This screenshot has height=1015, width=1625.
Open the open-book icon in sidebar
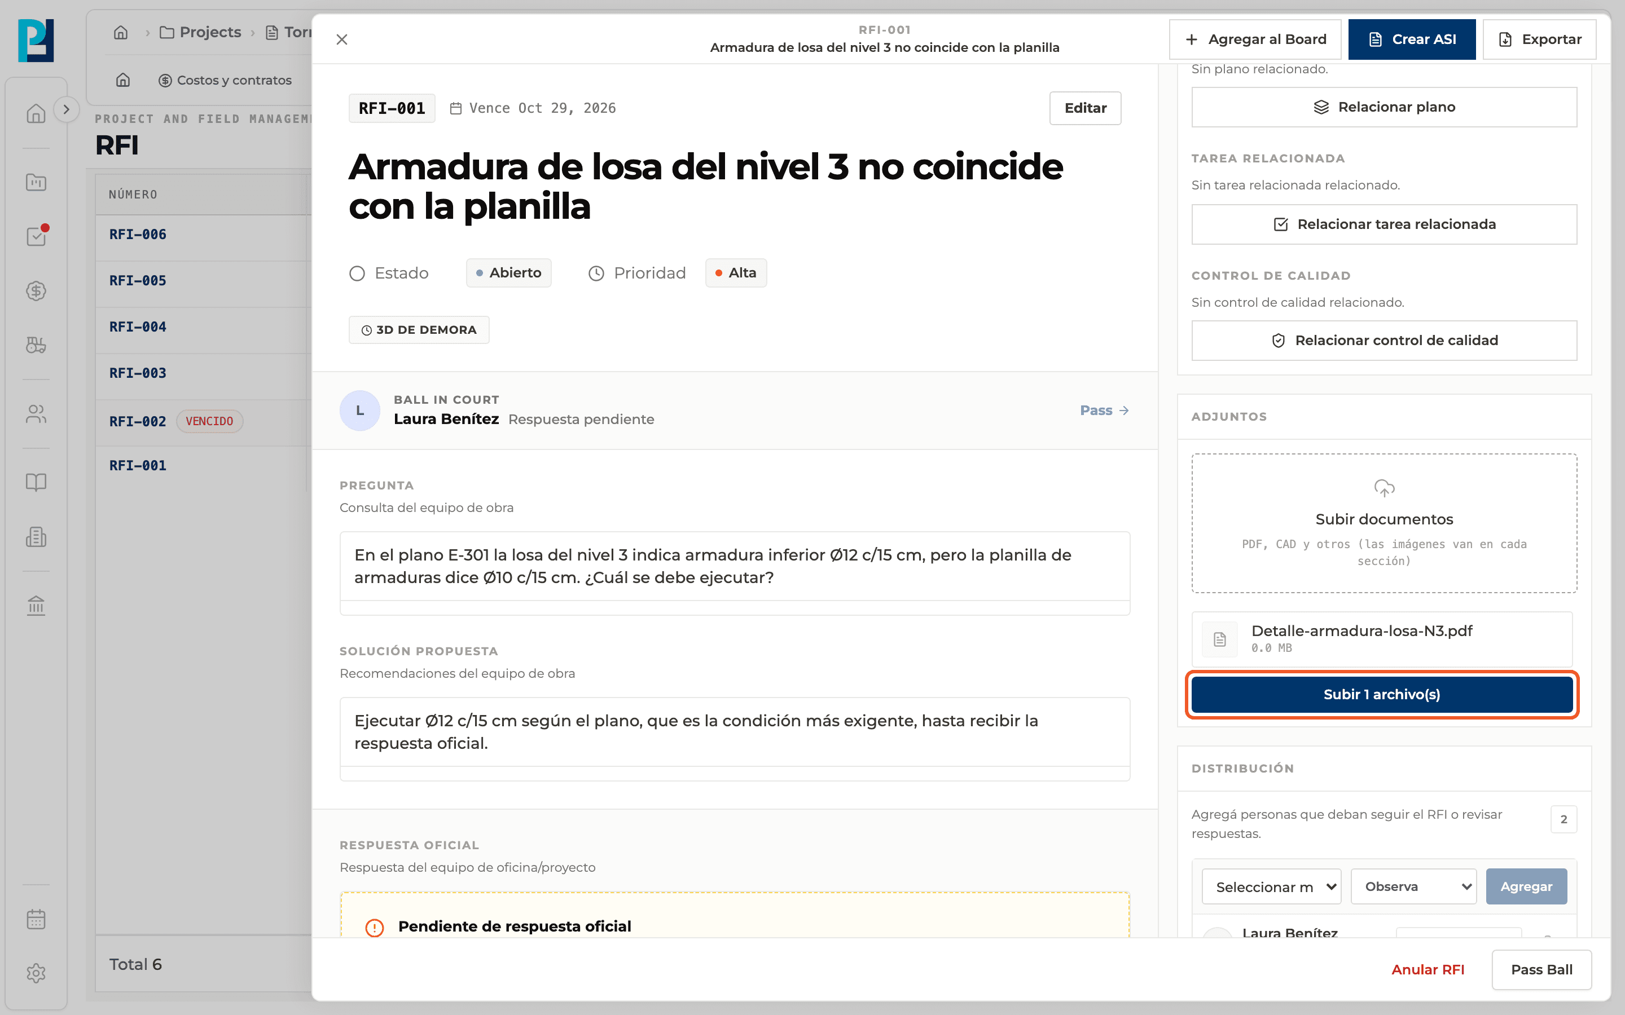pos(36,482)
